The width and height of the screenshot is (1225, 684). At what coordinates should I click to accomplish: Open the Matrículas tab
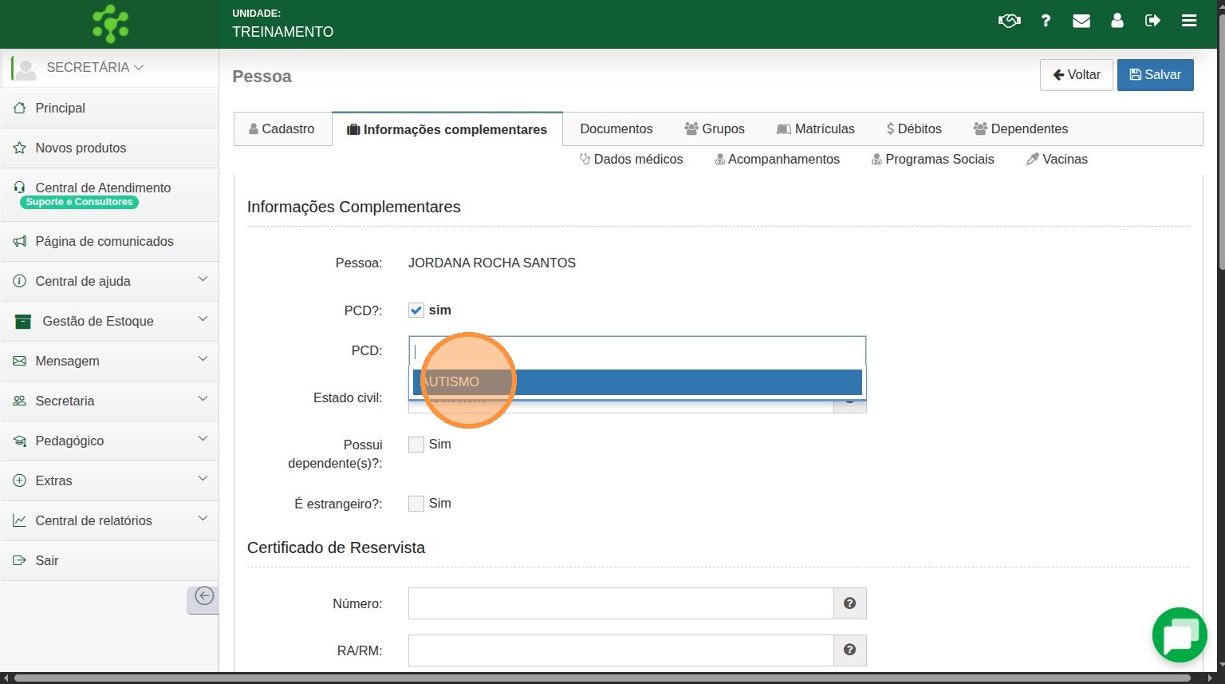815,128
